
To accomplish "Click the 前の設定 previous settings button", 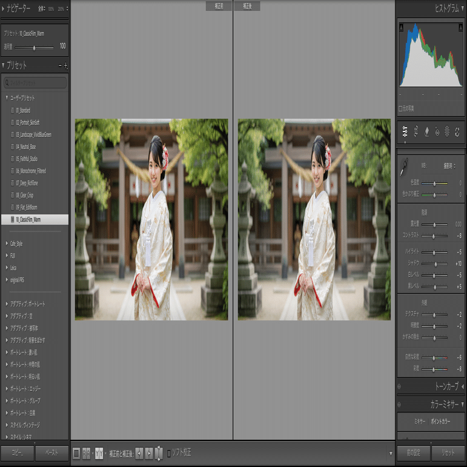I will tap(414, 453).
